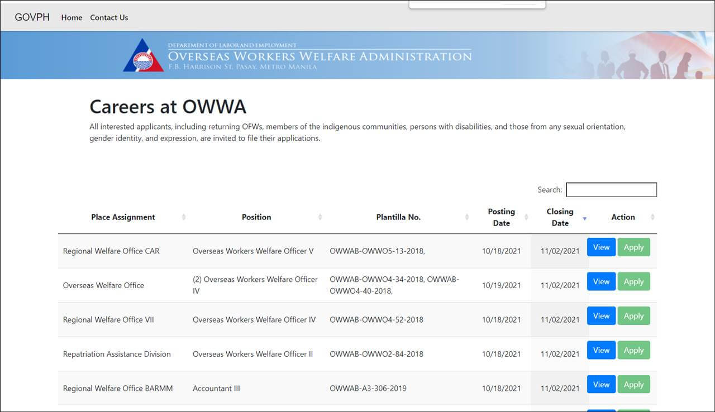This screenshot has width=715, height=412.
Task: Sort table by Position column arrows
Action: click(320, 217)
